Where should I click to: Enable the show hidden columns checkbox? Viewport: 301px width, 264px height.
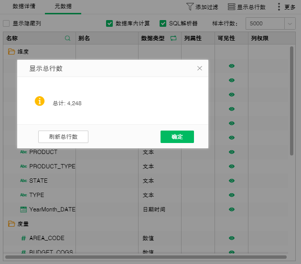click(x=7, y=23)
